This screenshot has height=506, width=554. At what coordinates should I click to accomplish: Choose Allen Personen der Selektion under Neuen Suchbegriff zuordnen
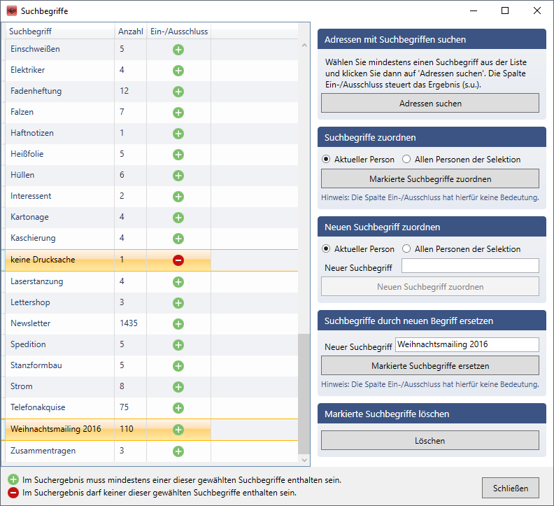click(406, 248)
